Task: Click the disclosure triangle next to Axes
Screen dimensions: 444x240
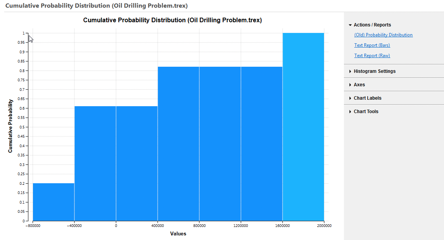Action: 350,84
